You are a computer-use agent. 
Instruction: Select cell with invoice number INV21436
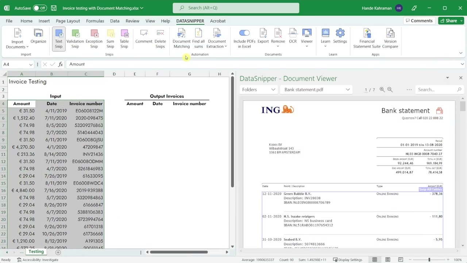tap(86, 154)
